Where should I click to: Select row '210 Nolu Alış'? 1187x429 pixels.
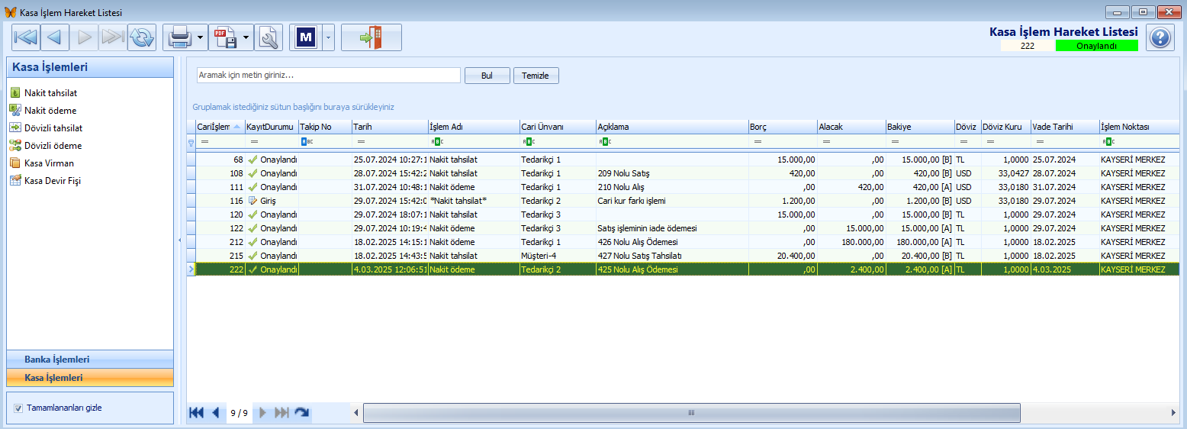click(x=683, y=187)
